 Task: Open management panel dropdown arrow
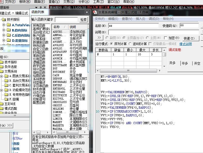pos(36,8)
